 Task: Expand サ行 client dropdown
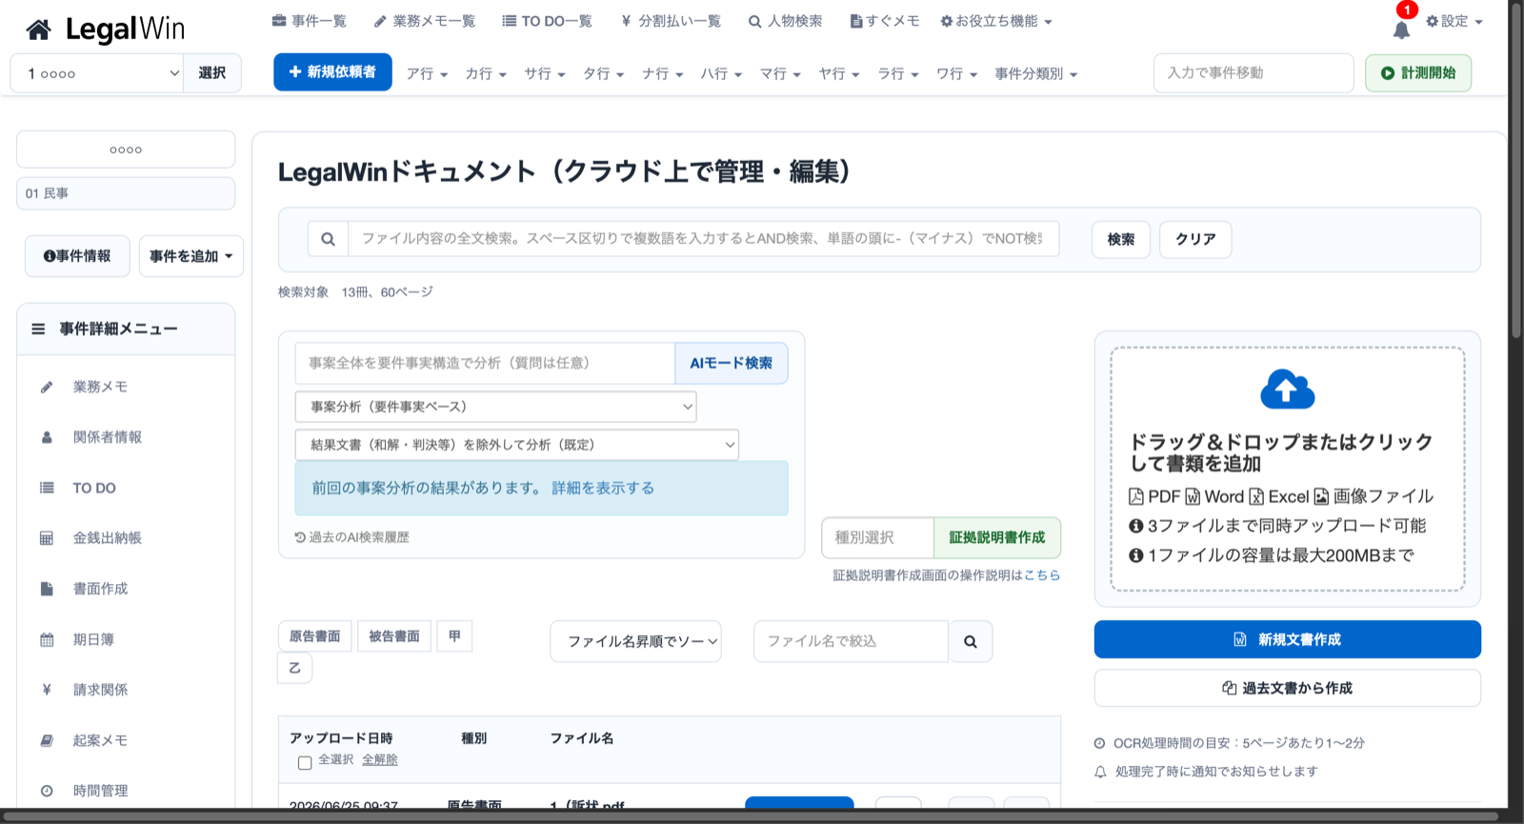545,73
